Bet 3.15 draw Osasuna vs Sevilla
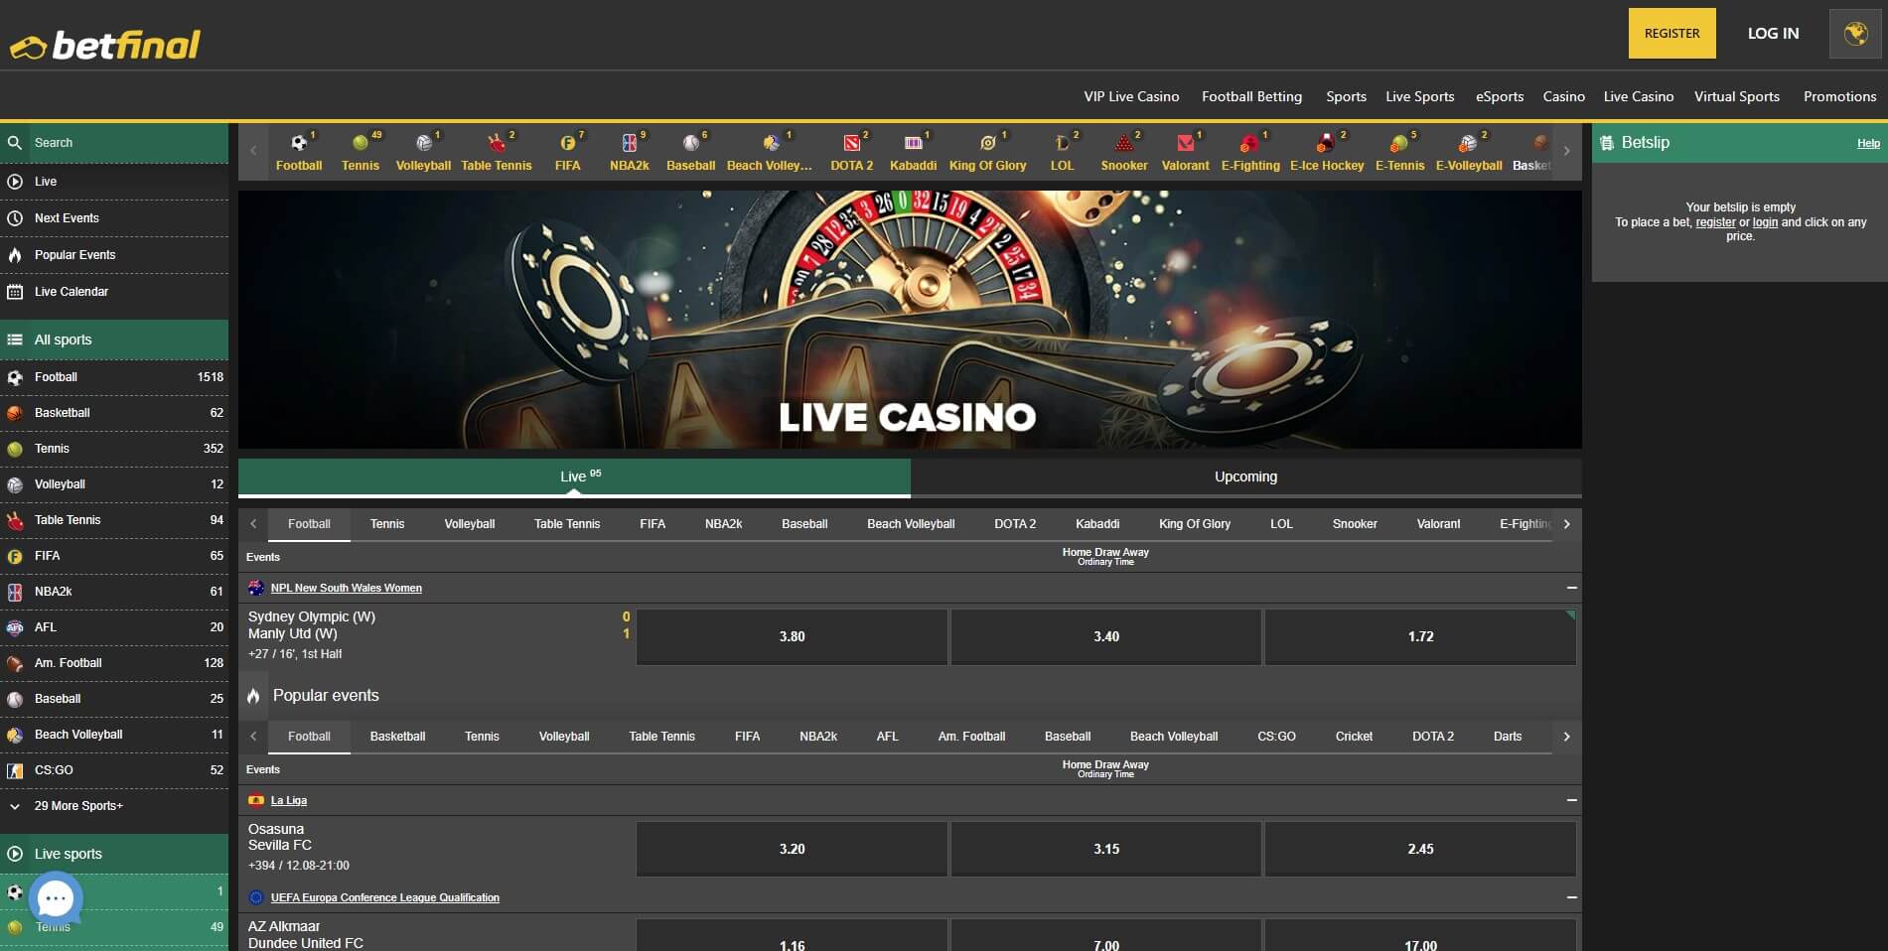This screenshot has width=1888, height=951. [1106, 849]
